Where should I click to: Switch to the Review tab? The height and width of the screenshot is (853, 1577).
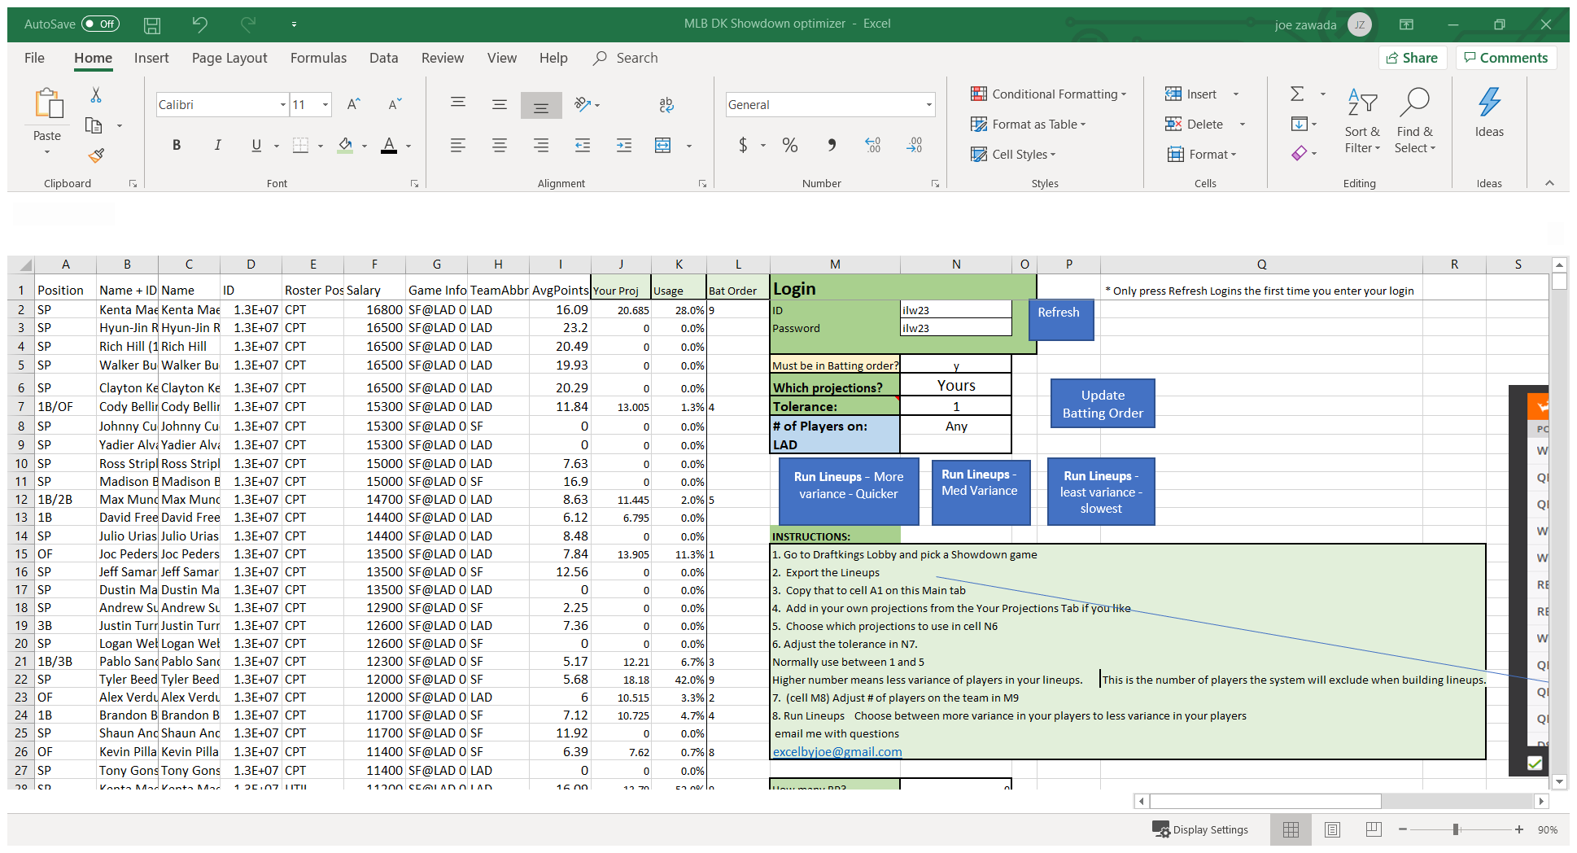pos(443,58)
